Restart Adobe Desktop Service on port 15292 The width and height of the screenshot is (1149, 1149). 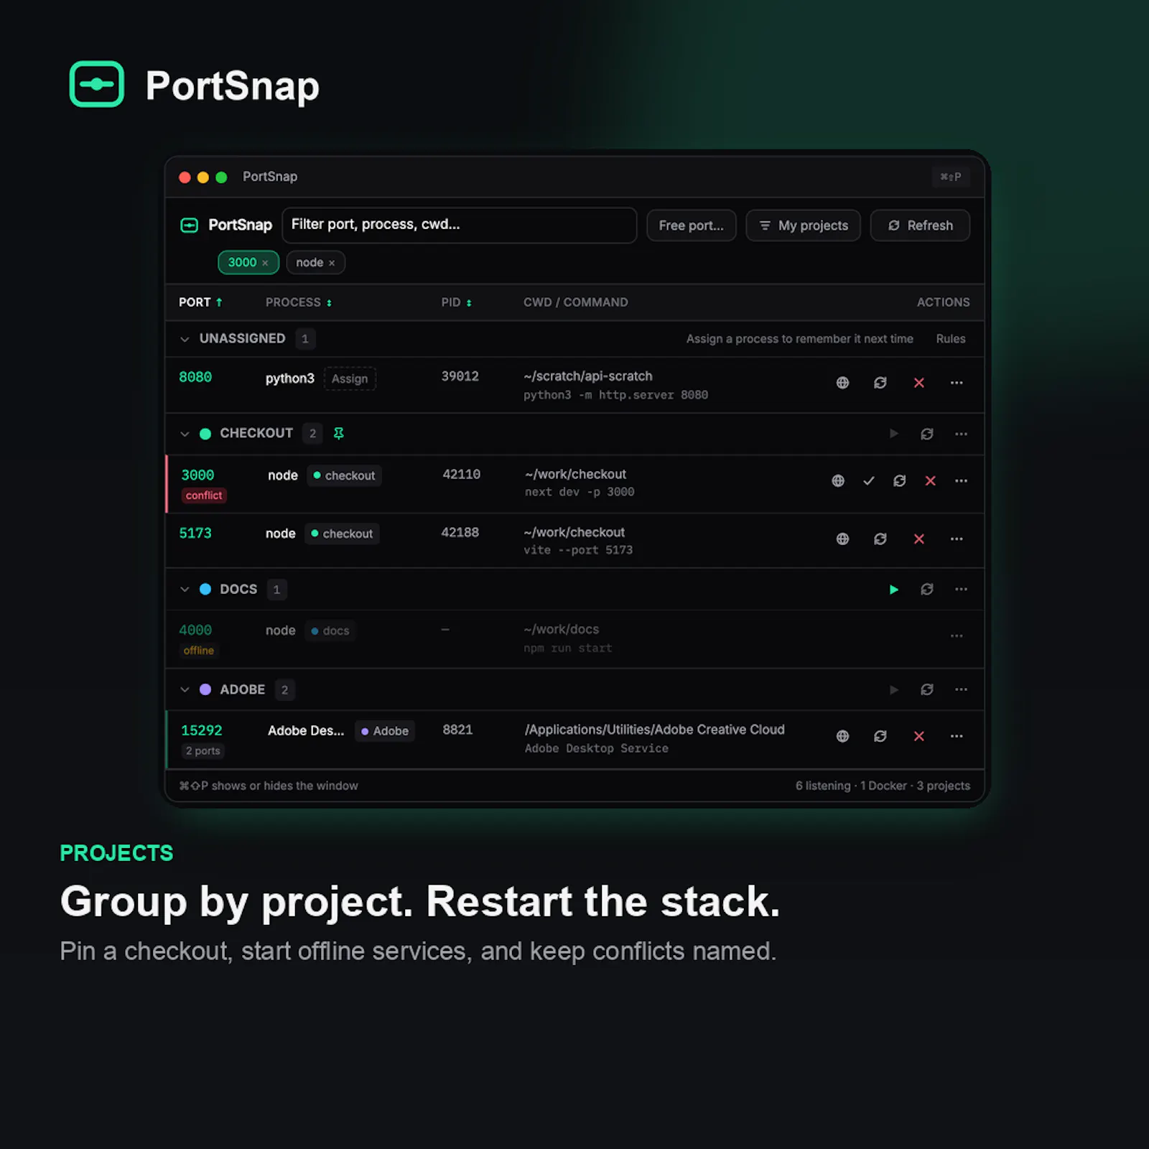coord(880,736)
